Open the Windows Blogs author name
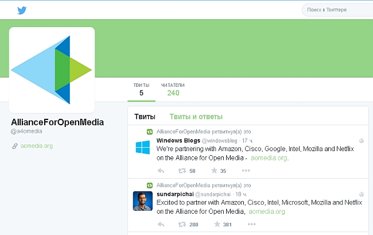The height and width of the screenshot is (235, 373). 178,140
